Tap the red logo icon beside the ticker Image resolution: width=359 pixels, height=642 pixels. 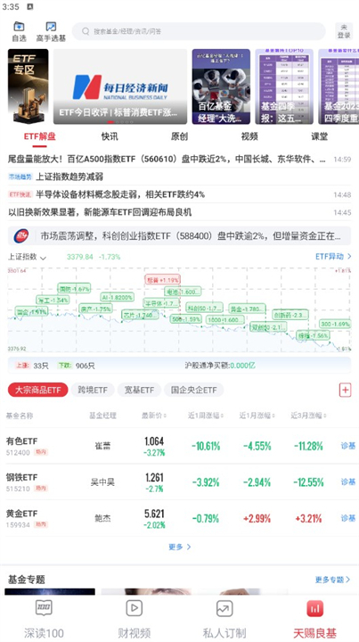[21, 235]
